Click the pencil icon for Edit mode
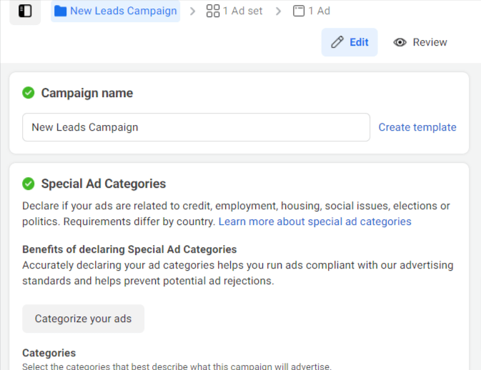 (337, 42)
